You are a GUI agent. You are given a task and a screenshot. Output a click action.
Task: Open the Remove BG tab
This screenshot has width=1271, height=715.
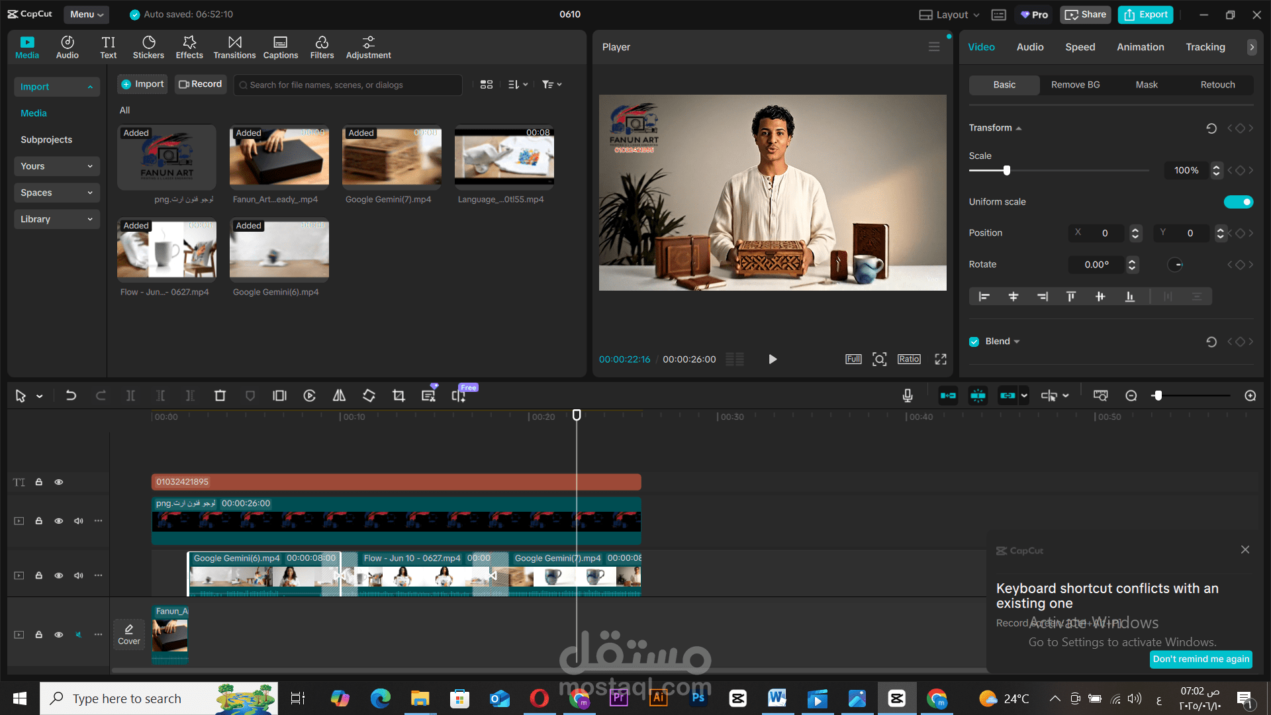coord(1075,85)
